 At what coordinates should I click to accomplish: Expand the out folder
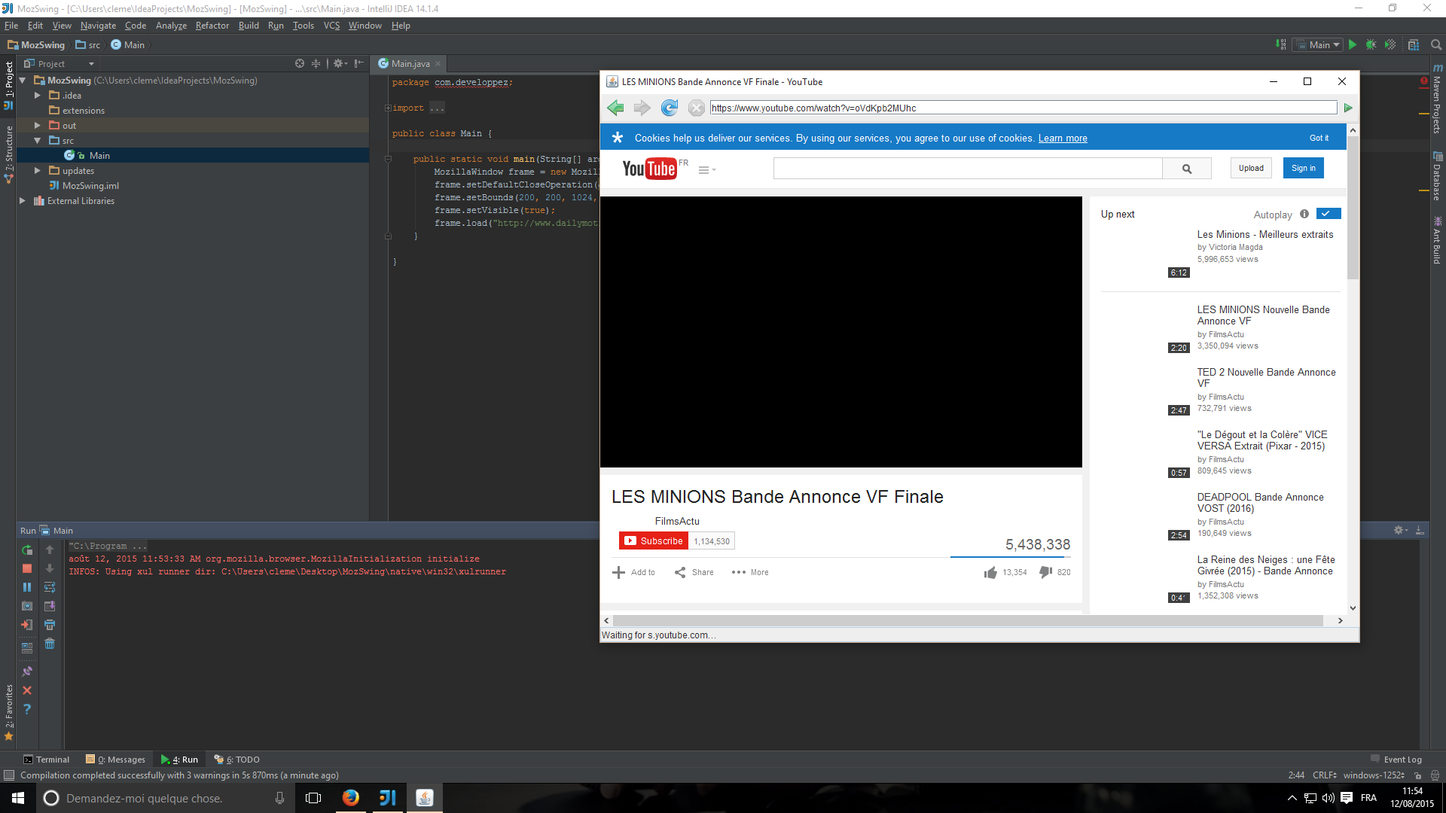[x=38, y=126]
